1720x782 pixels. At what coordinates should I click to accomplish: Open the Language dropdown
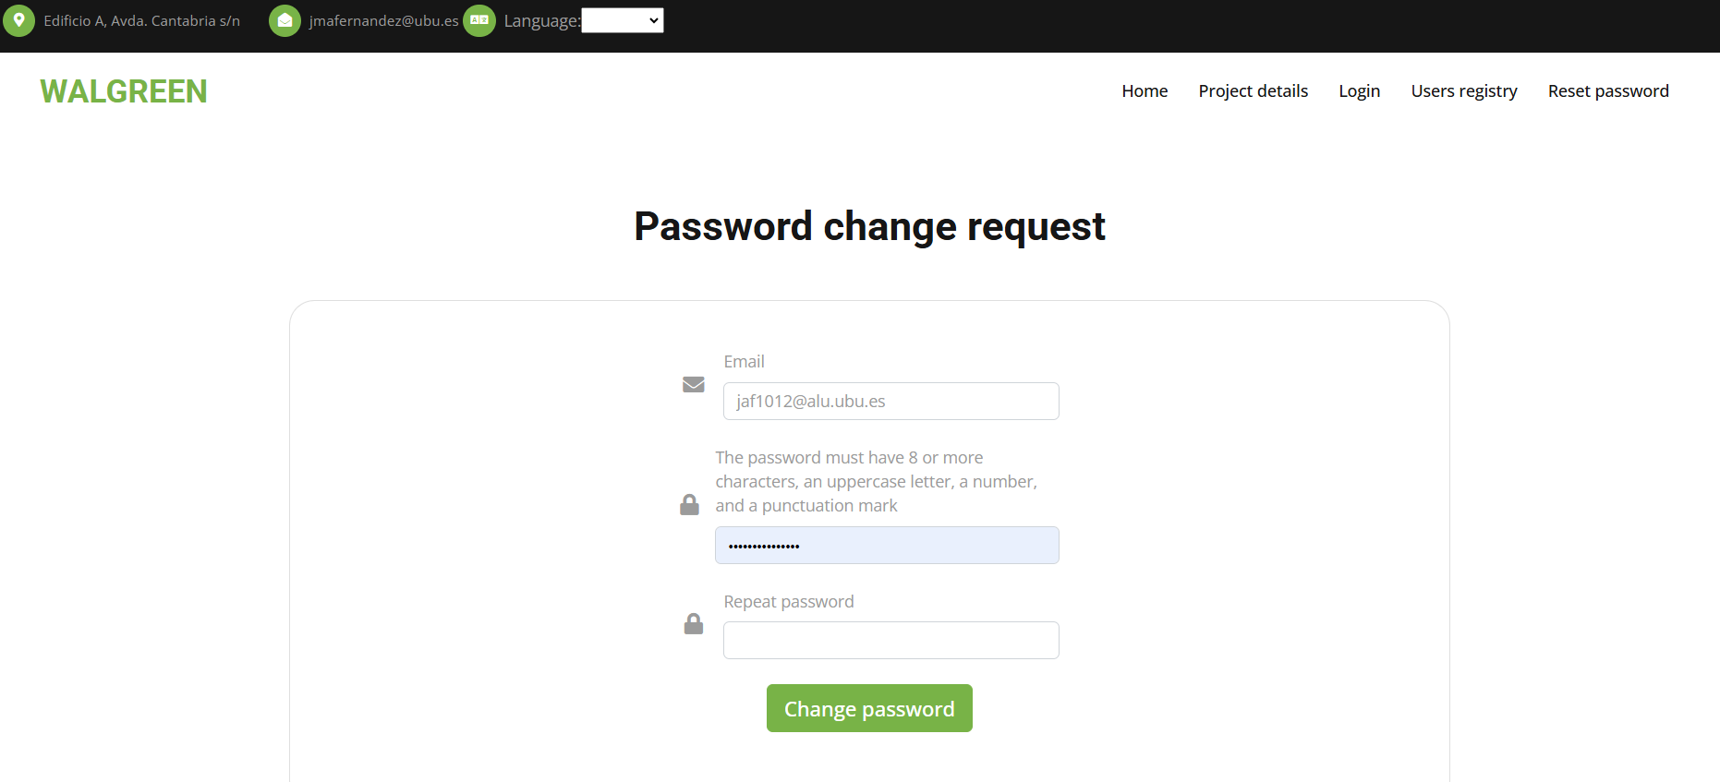tap(623, 20)
